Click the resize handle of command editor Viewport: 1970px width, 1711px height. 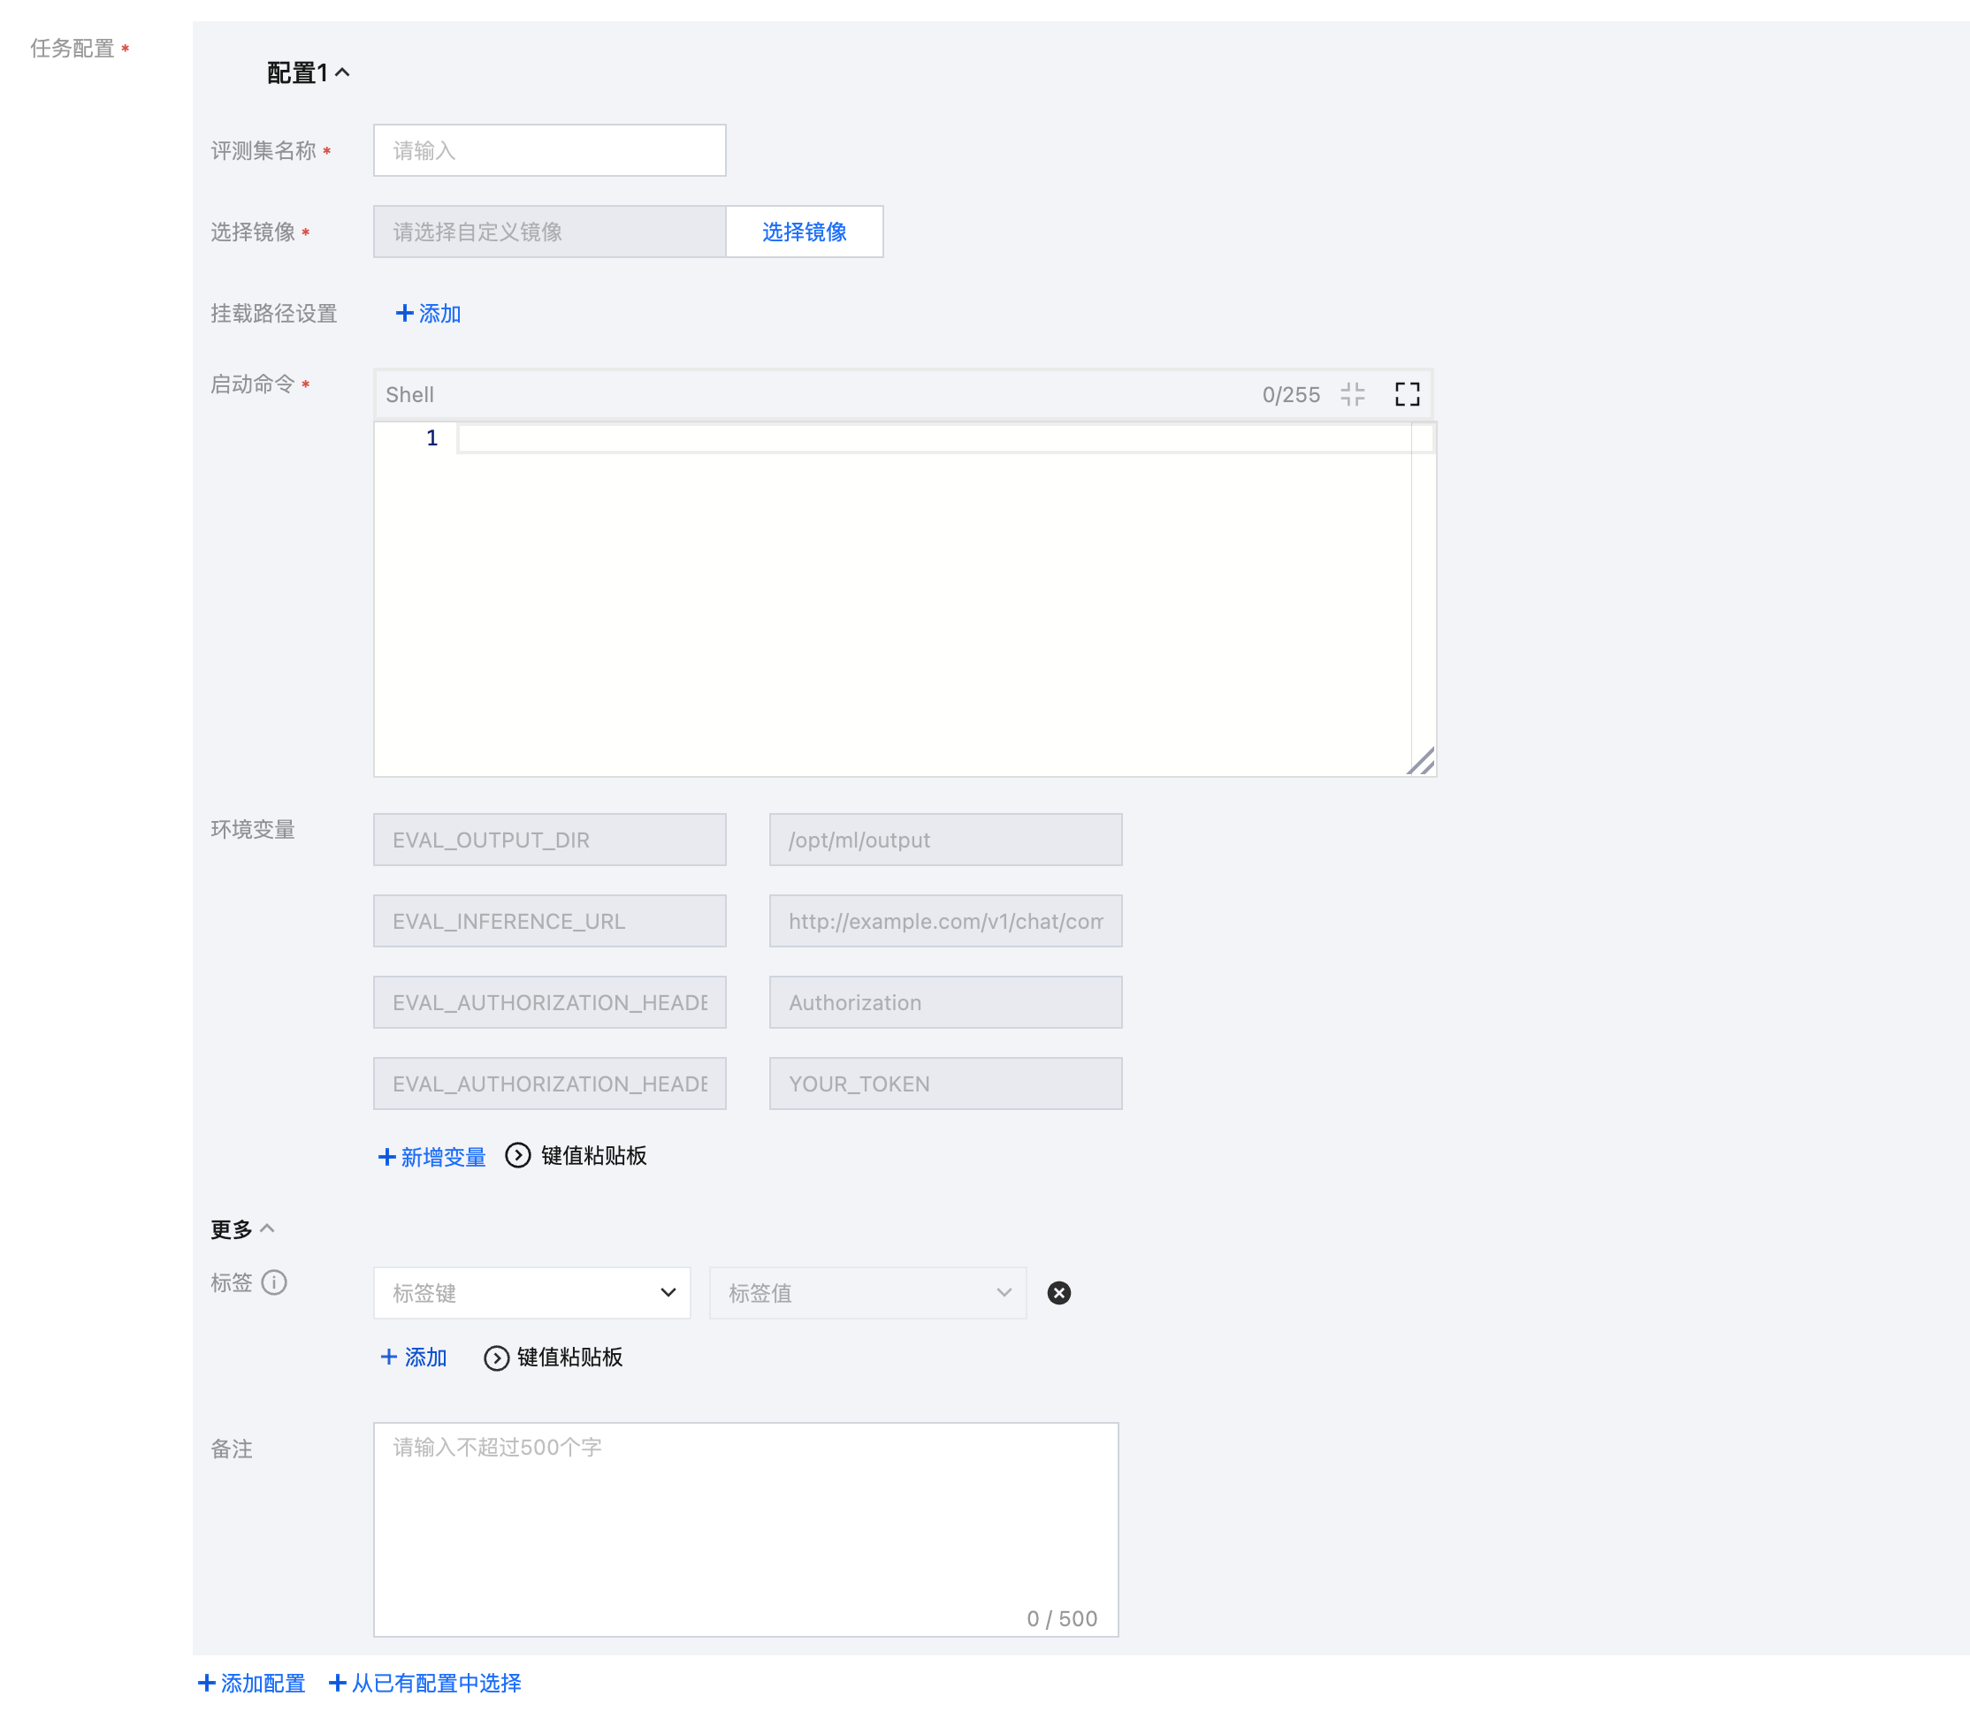coord(1422,762)
